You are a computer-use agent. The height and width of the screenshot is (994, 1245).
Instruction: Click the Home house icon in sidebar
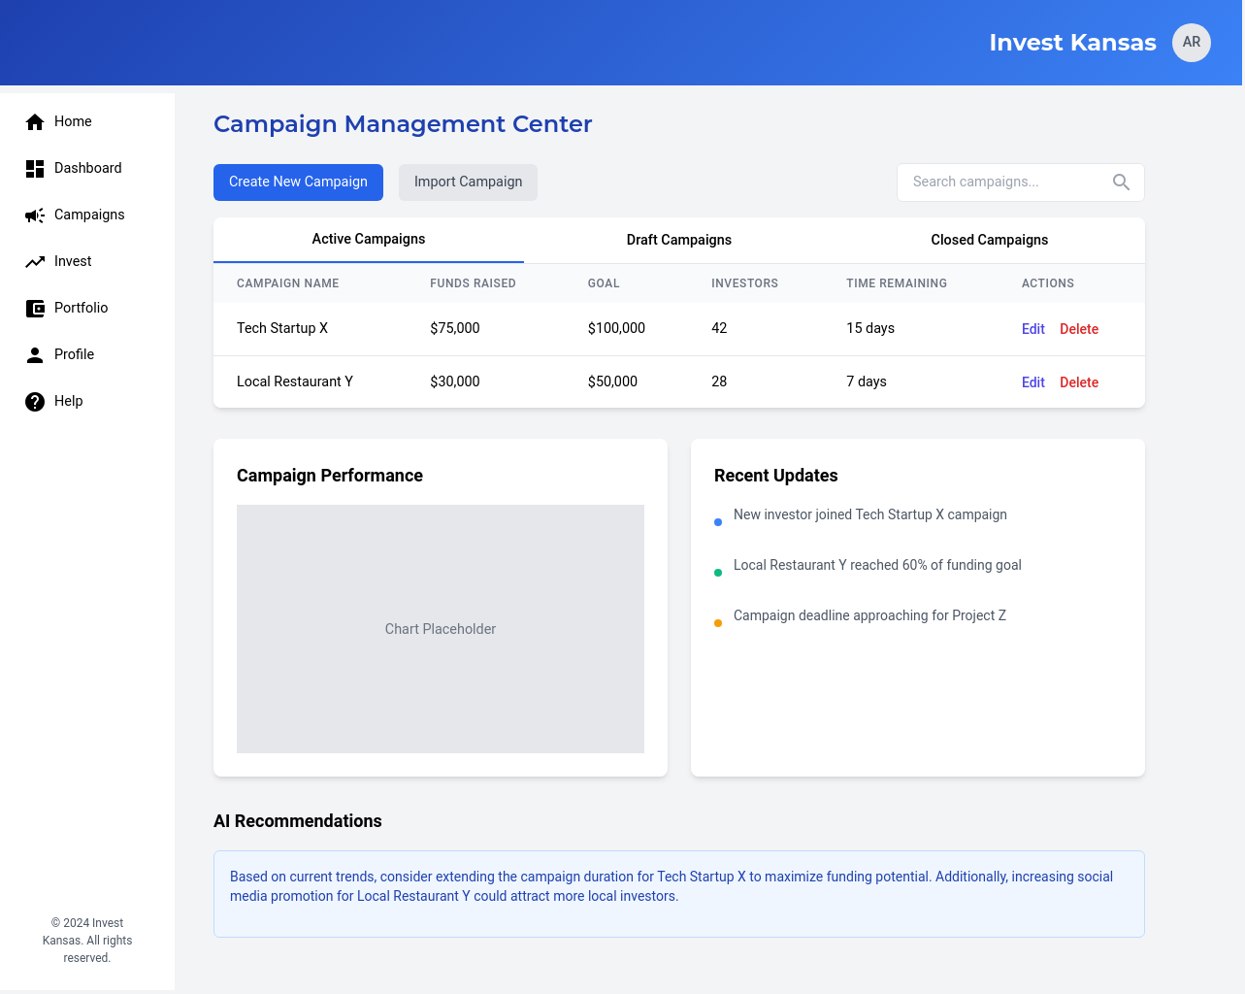click(x=35, y=121)
